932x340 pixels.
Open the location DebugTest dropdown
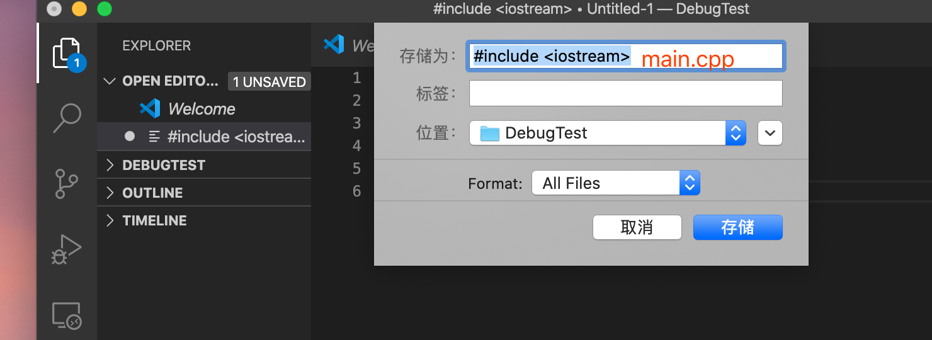pos(736,133)
